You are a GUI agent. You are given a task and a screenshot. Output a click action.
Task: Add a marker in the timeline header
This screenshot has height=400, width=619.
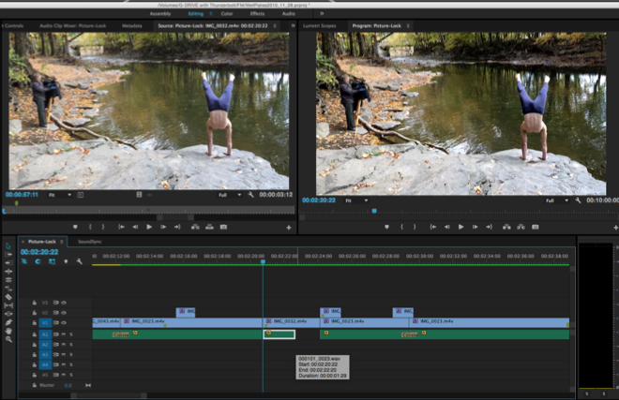[x=66, y=261]
